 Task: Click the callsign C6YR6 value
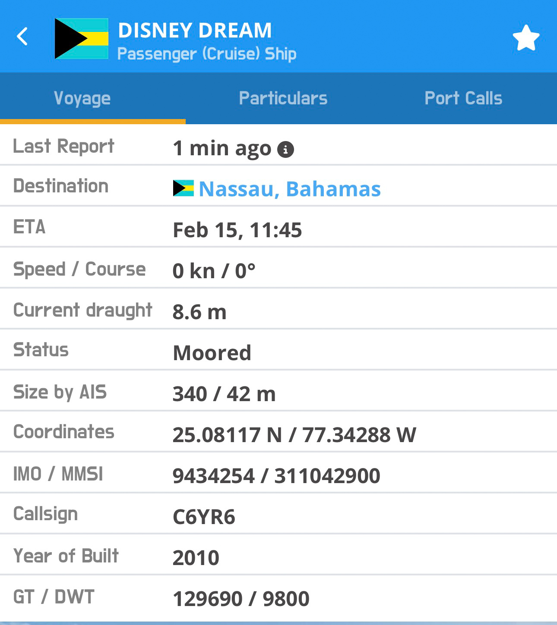pyautogui.click(x=204, y=517)
